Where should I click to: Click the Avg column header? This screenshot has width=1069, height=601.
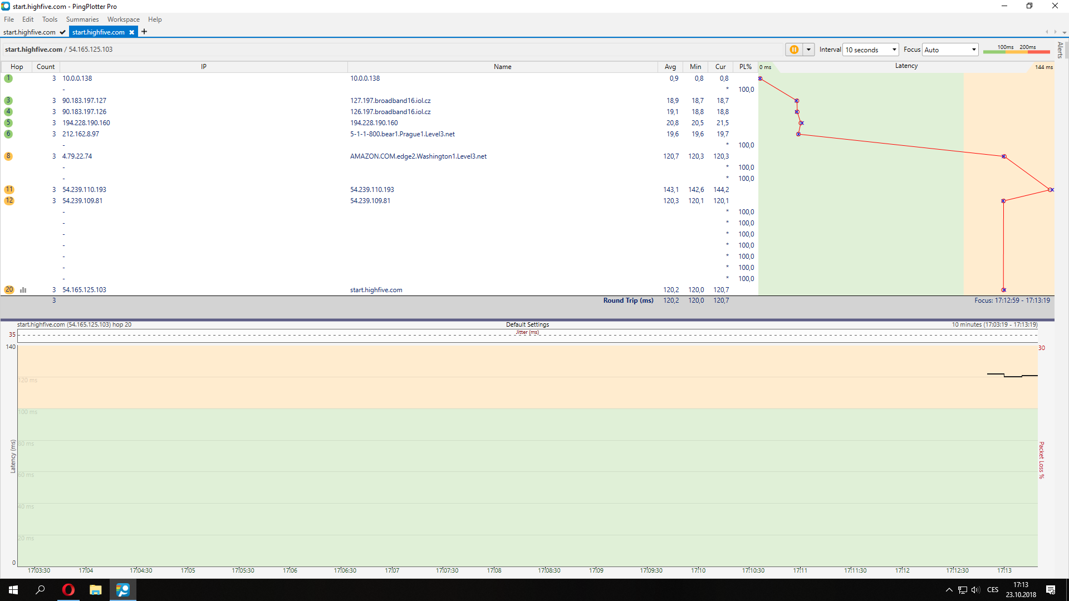point(670,67)
